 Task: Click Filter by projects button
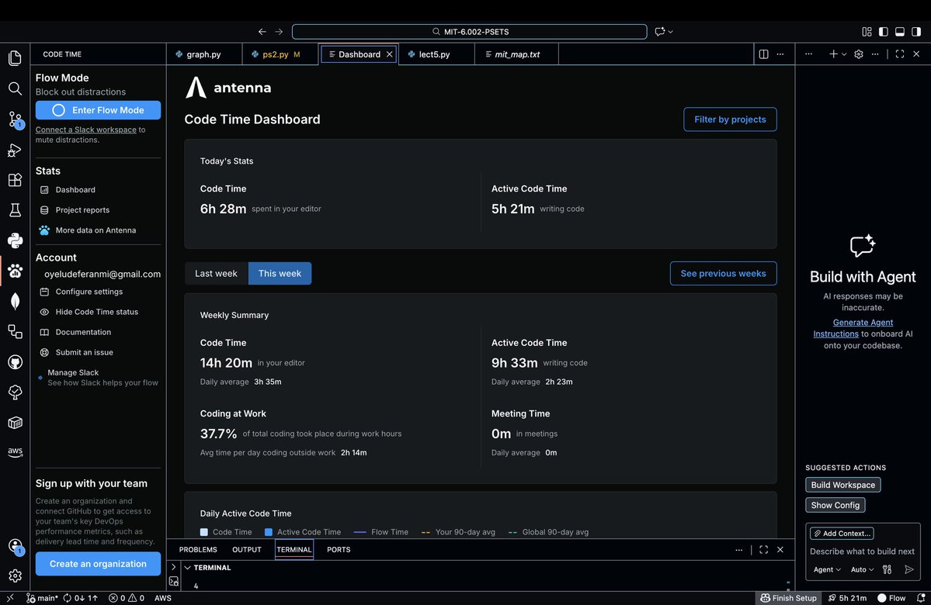pos(730,119)
